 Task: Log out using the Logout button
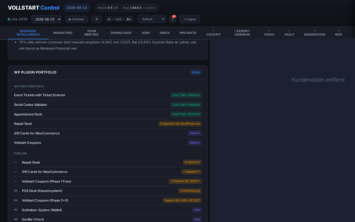click(190, 19)
